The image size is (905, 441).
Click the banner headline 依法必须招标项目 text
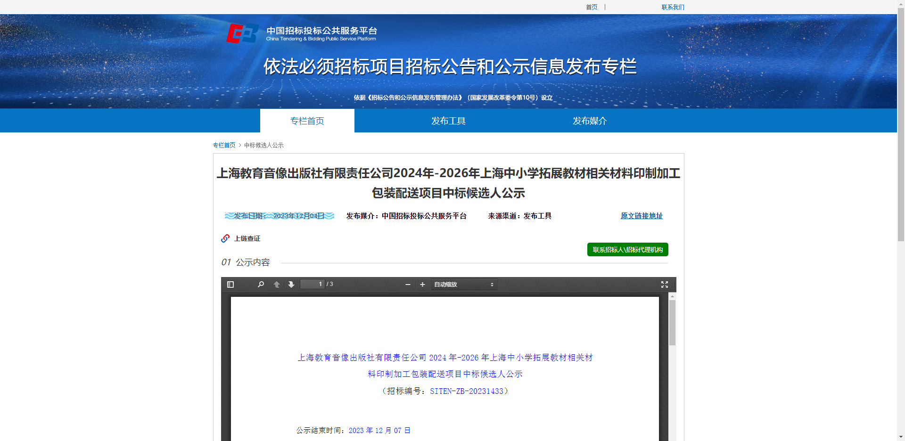click(x=450, y=66)
